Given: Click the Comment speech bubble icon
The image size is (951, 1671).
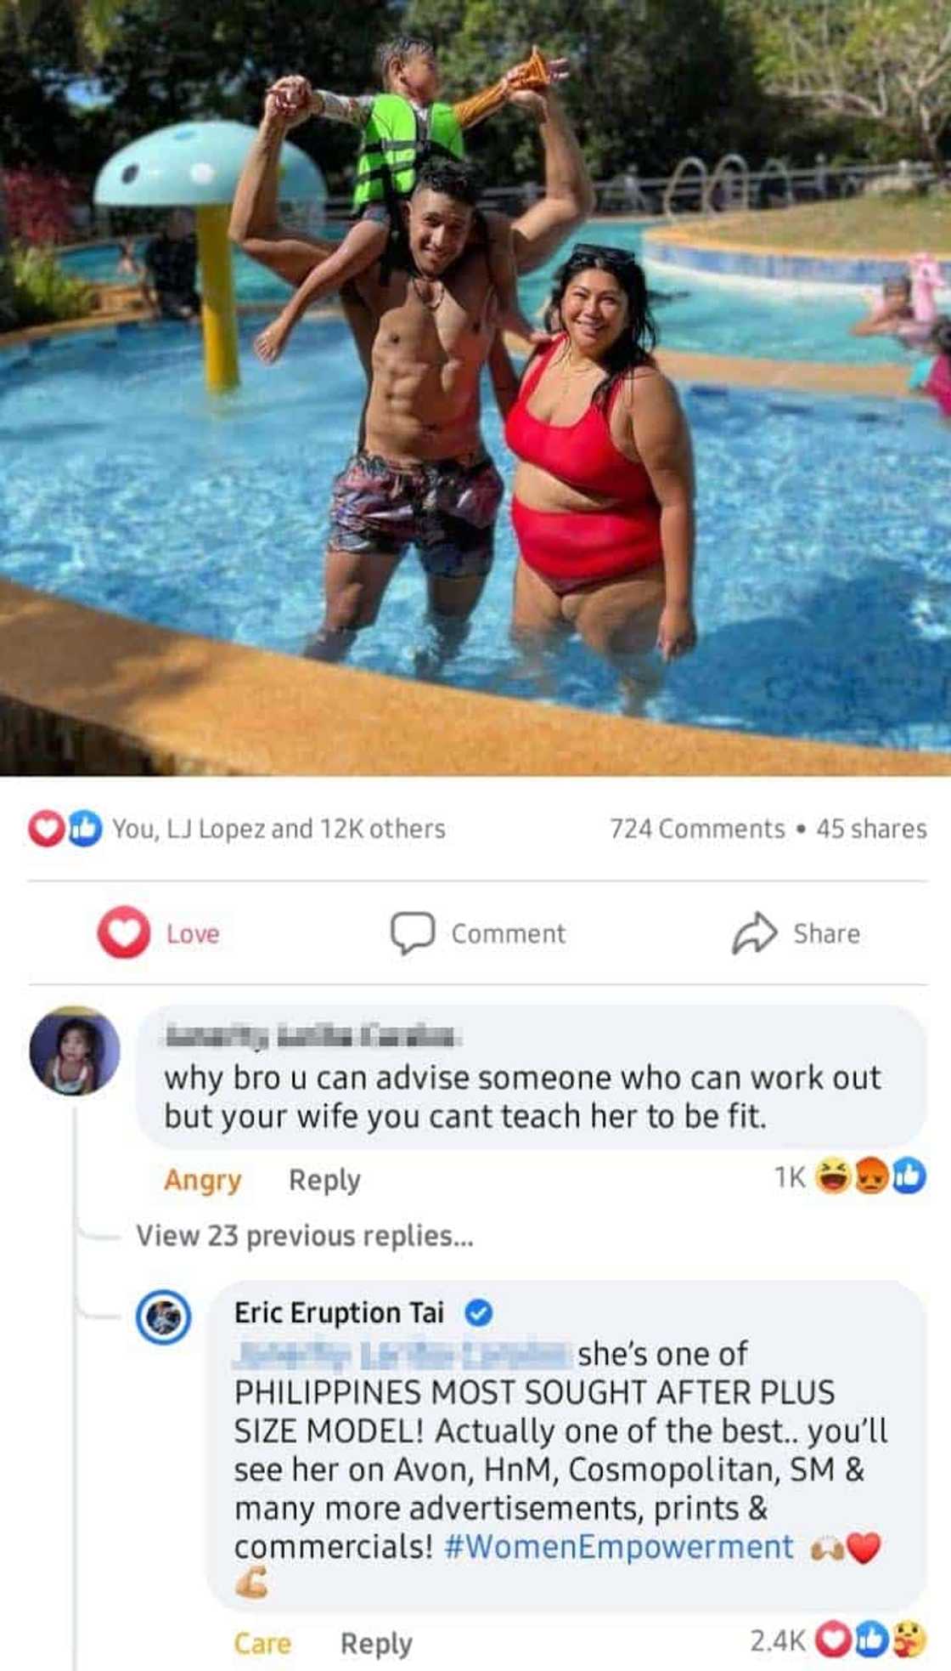Looking at the screenshot, I should 413,932.
